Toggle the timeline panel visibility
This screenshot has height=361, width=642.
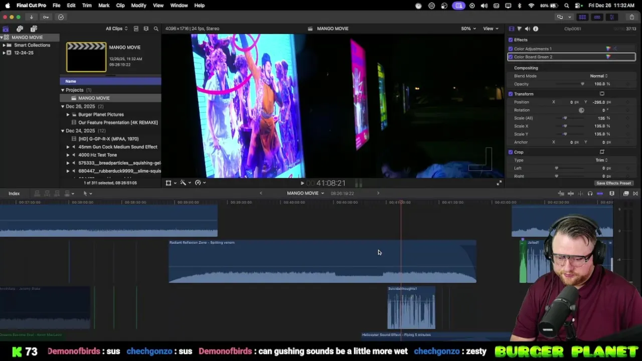[x=597, y=17]
